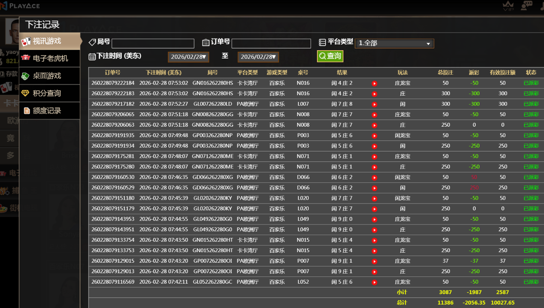Click the gem icon beside 积分查询

(x=25, y=93)
